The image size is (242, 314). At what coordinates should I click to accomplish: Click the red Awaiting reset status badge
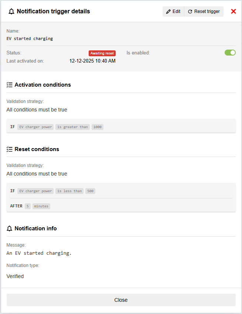102,53
